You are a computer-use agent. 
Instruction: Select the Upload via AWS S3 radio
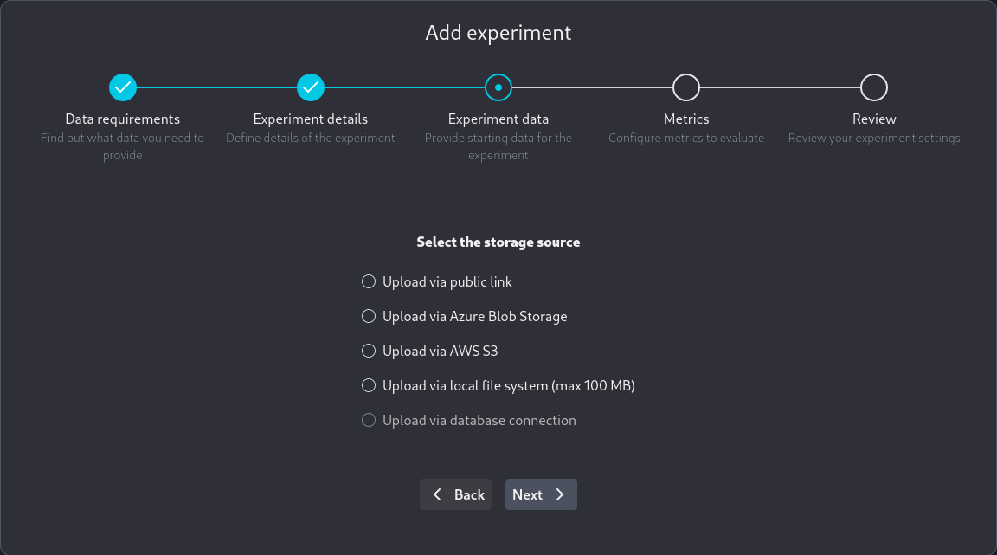pyautogui.click(x=369, y=351)
